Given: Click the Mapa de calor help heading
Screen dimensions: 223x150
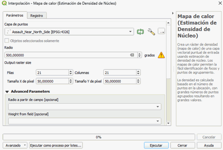Looking at the screenshot, I should tap(197, 26).
